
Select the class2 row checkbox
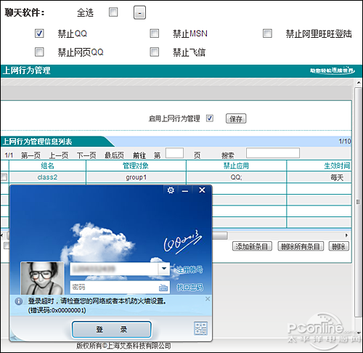click(4, 177)
